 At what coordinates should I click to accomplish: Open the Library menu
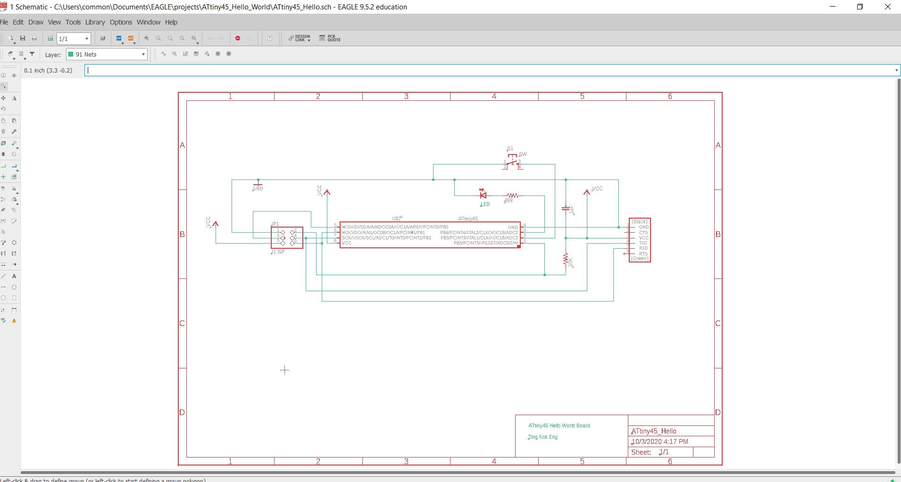click(95, 22)
